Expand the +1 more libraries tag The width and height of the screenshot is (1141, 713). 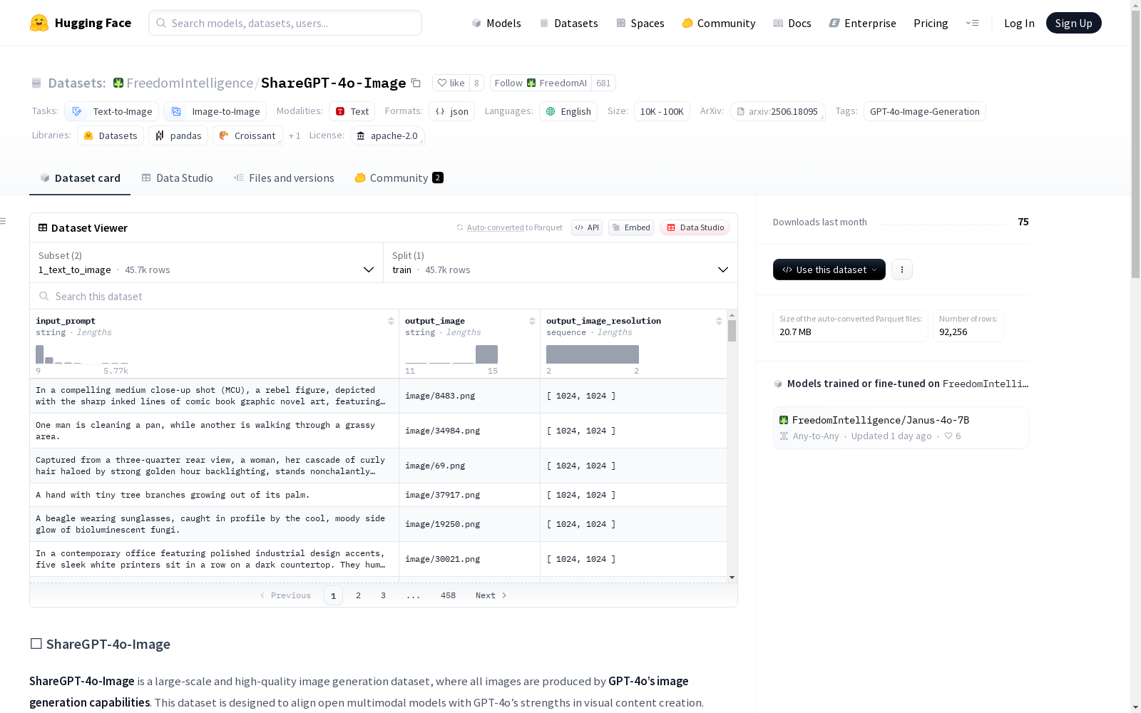tap(295, 135)
